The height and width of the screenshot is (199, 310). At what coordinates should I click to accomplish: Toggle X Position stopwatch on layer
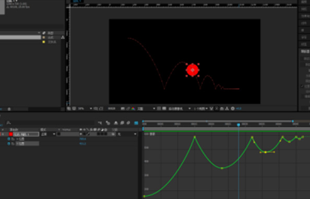(9, 139)
